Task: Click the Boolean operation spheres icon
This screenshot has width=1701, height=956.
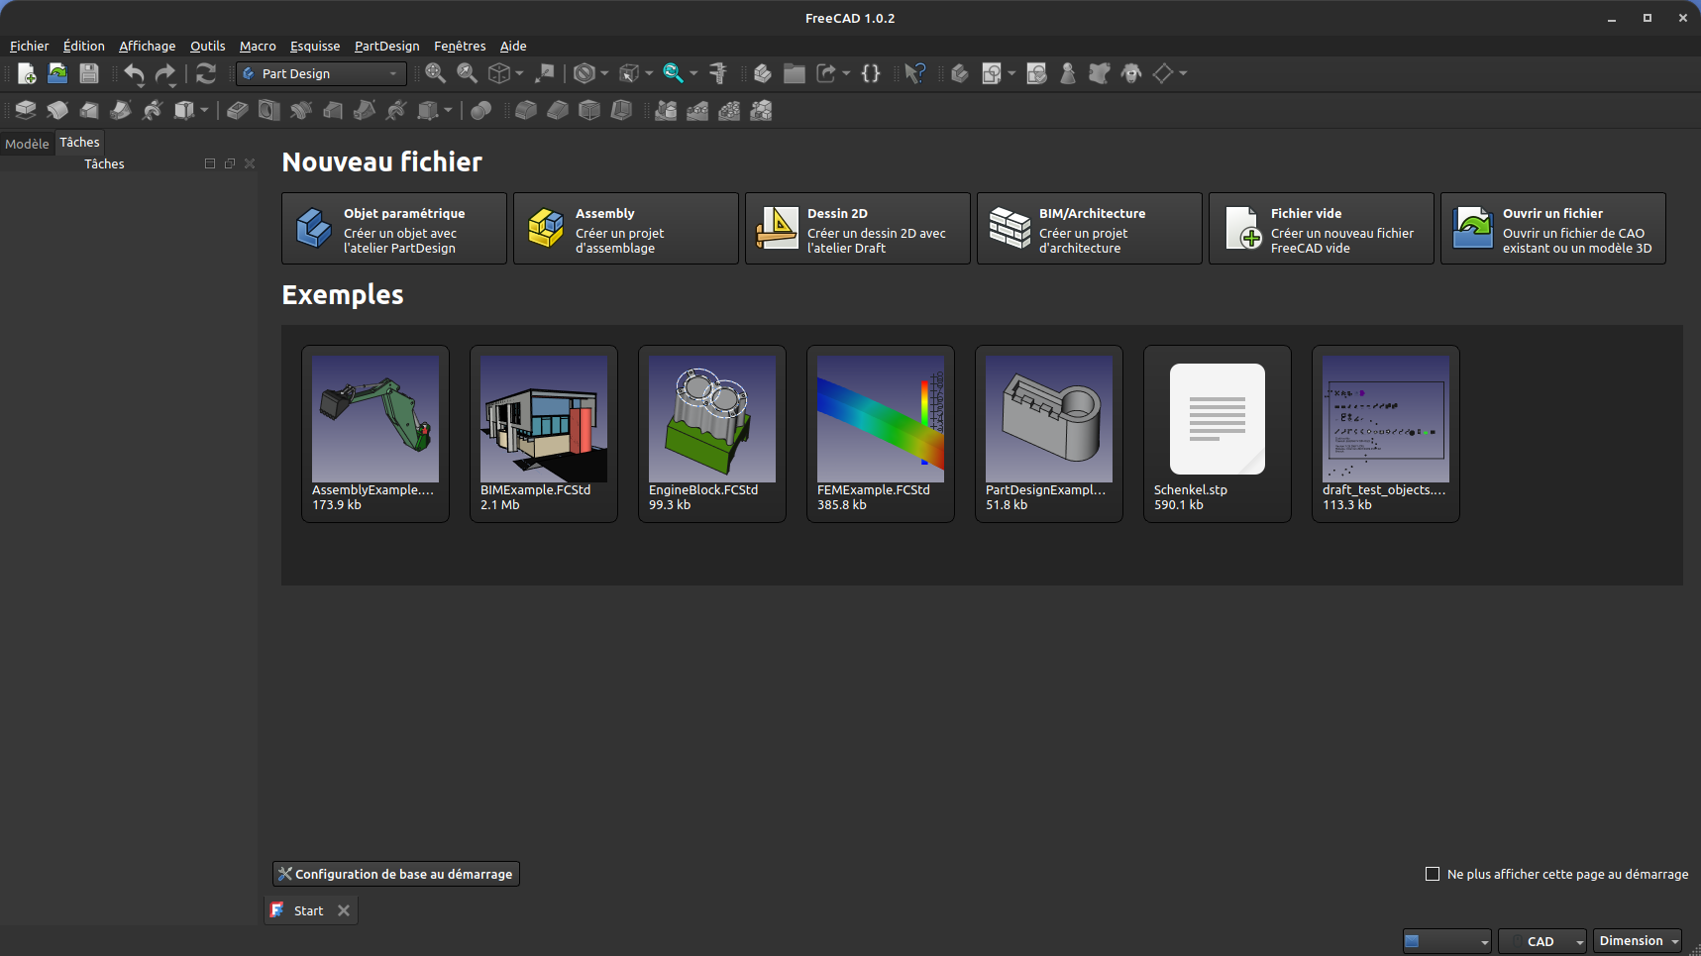Action: (481, 111)
